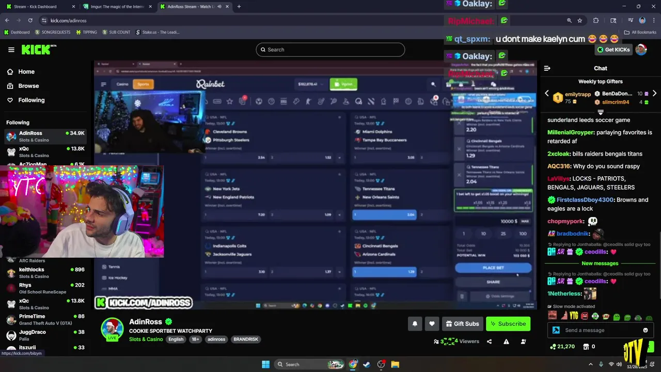661x372 pixels.
Task: Switch to the Stream - Kick Dashboard tab
Action: pos(39,7)
